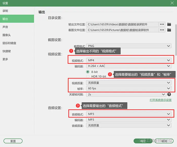
Task: Go to the 声音 settings tab
Action: [17, 27]
